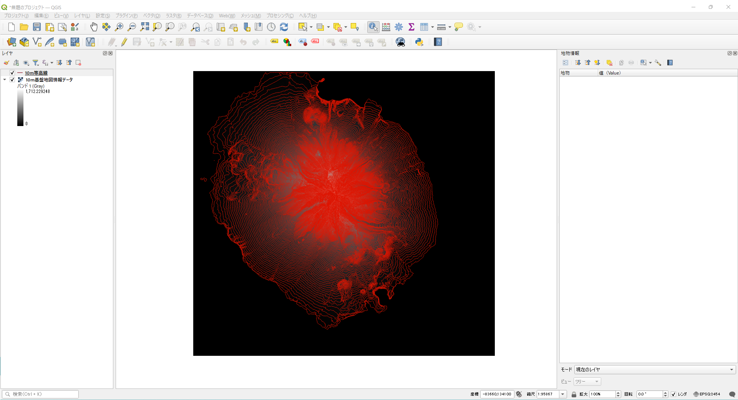Image resolution: width=738 pixels, height=400 pixels.
Task: Open the ラスタ(R) menu
Action: [173, 16]
